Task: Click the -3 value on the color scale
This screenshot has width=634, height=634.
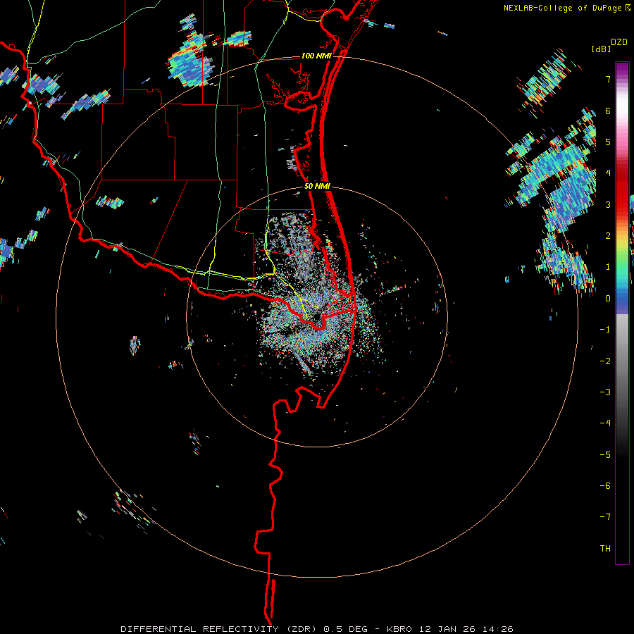Action: tap(605, 392)
